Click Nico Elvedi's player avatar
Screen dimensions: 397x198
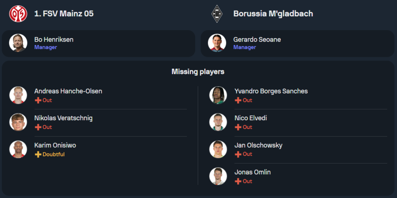pos(218,122)
